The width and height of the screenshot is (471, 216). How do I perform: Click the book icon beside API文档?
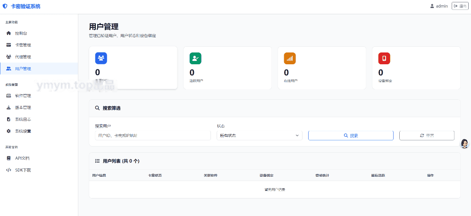pos(8,158)
